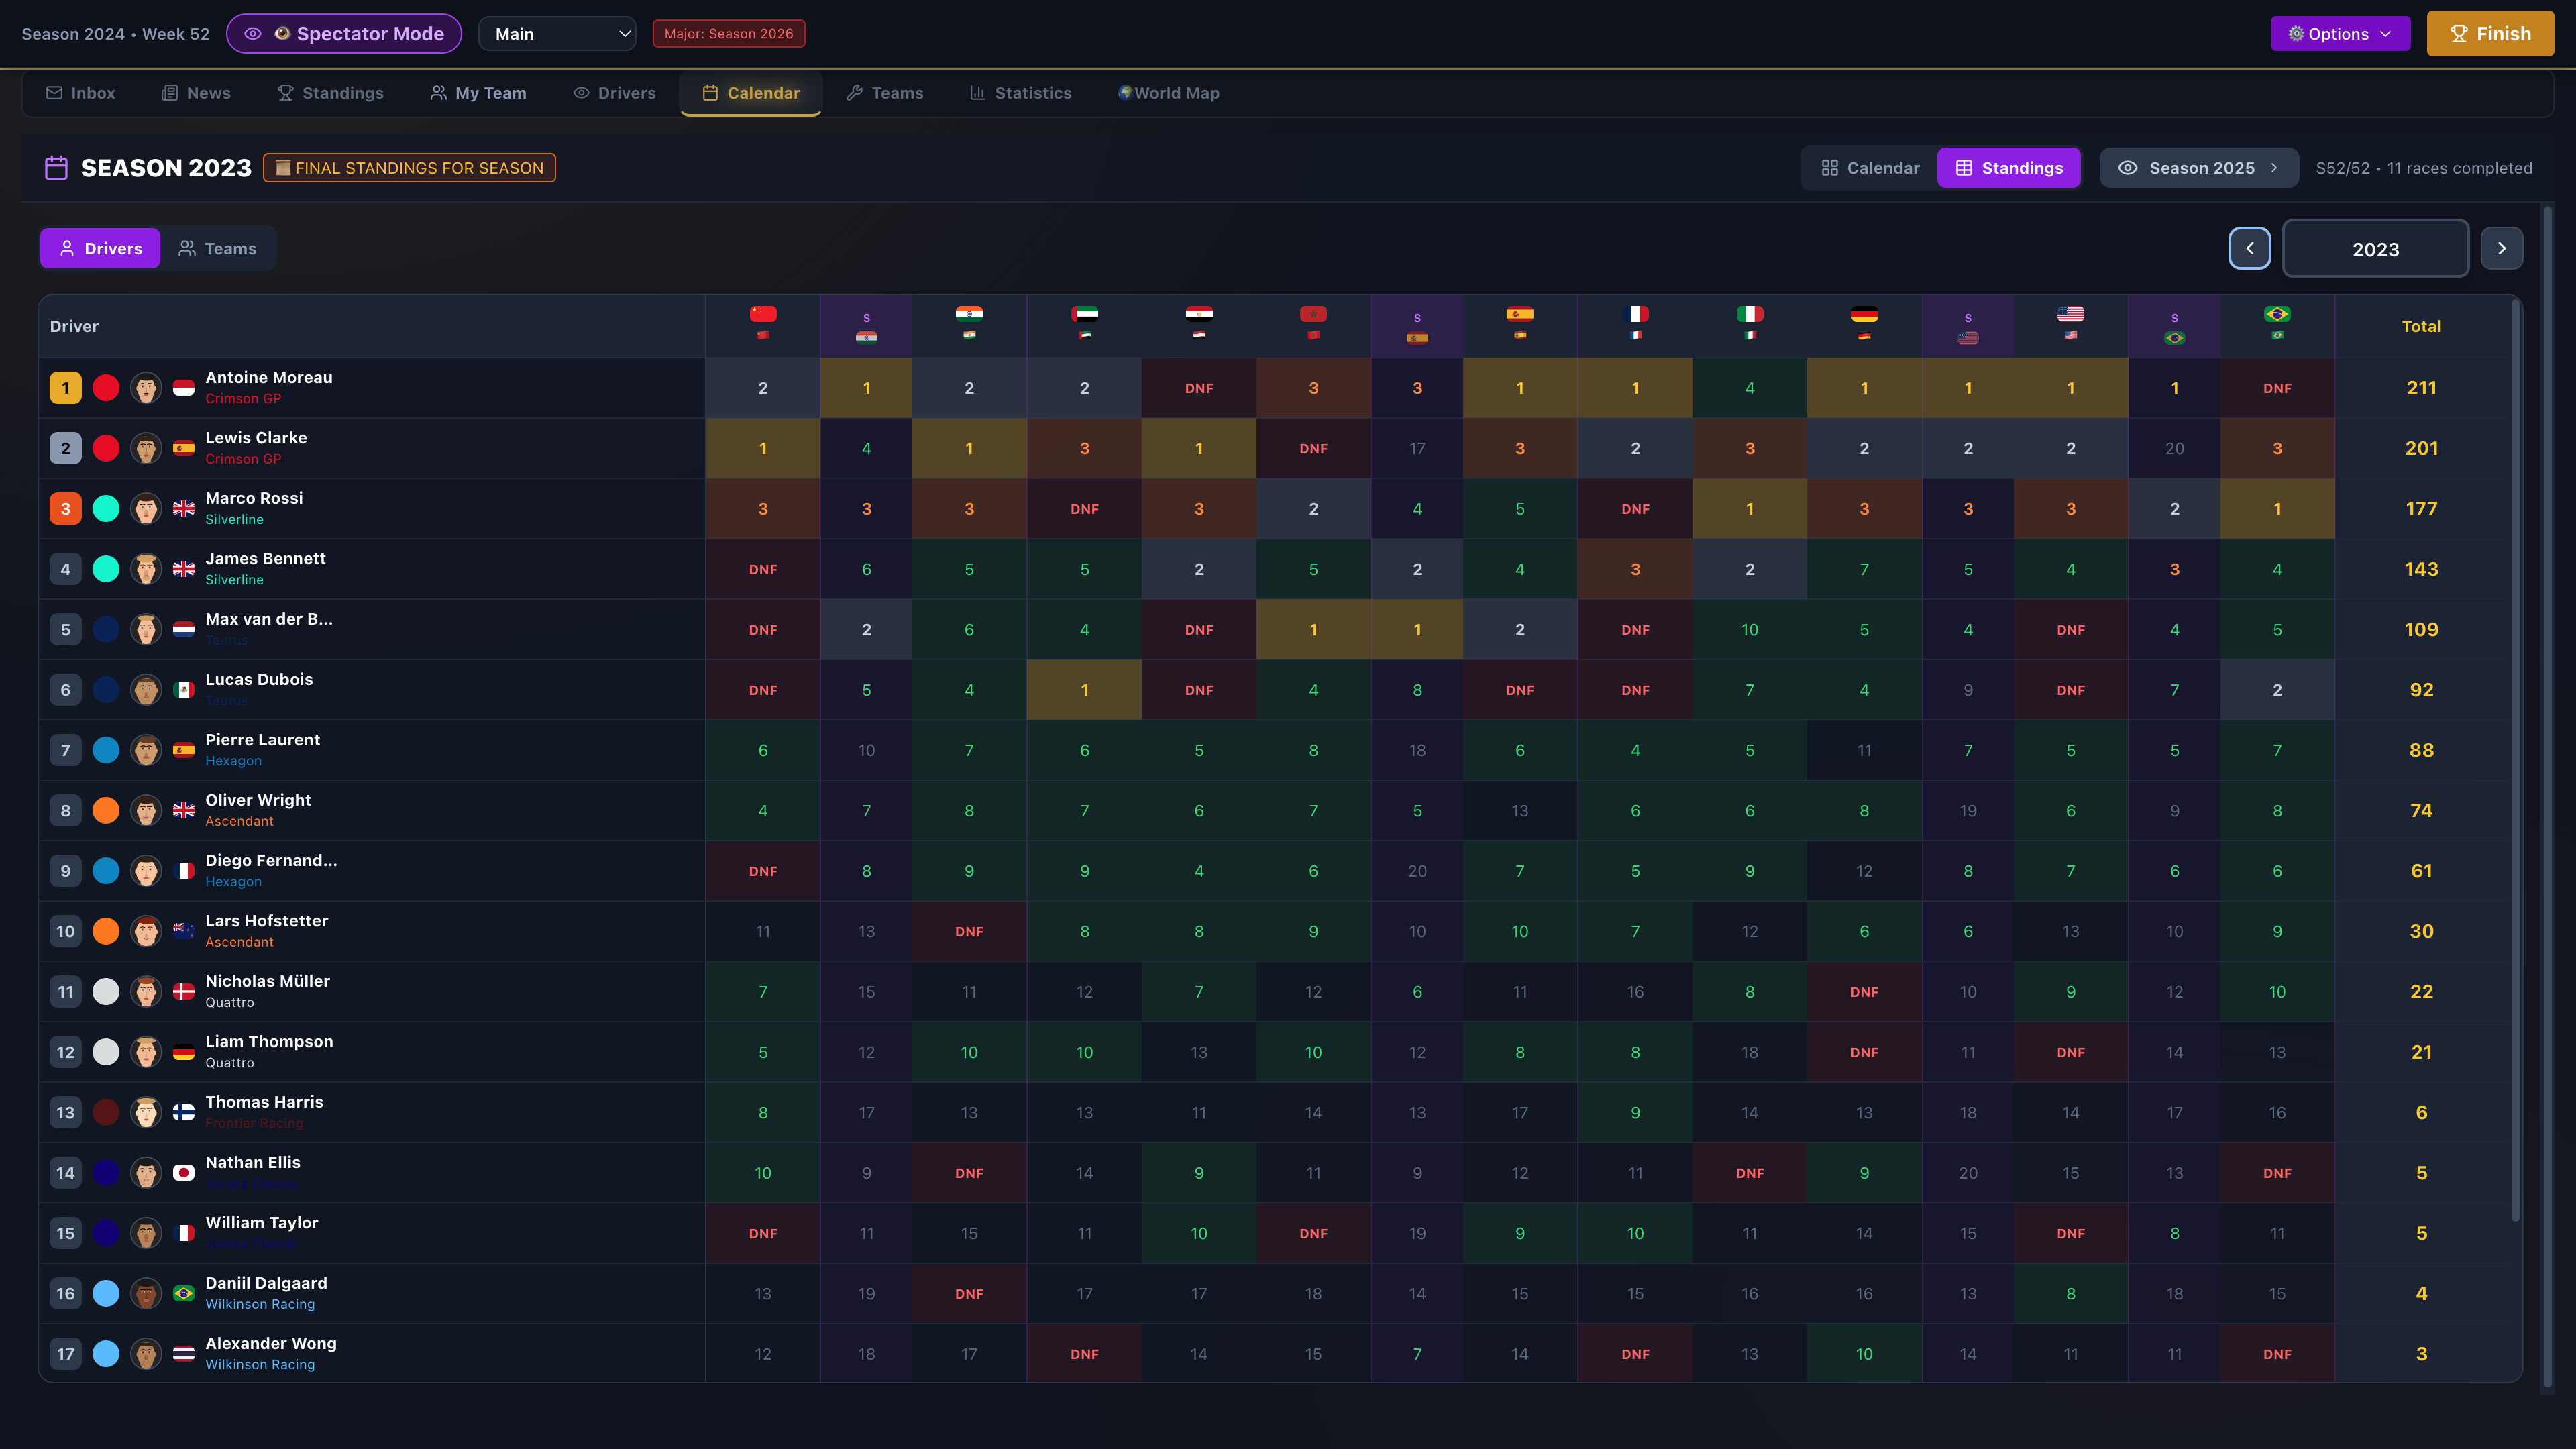2576x1449 pixels.
Task: Click Lars Hofstetter's total 30
Action: [x=2421, y=931]
